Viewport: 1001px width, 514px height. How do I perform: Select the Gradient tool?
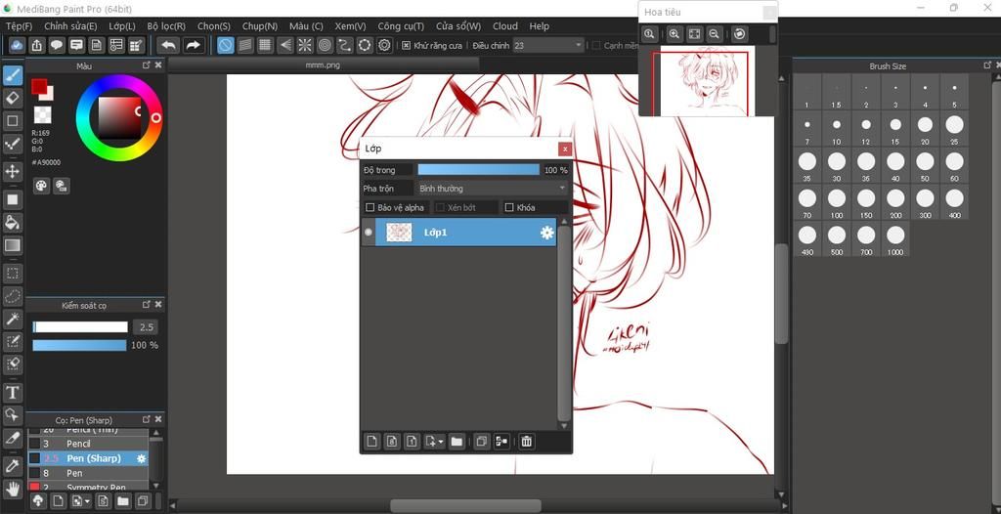tap(12, 245)
